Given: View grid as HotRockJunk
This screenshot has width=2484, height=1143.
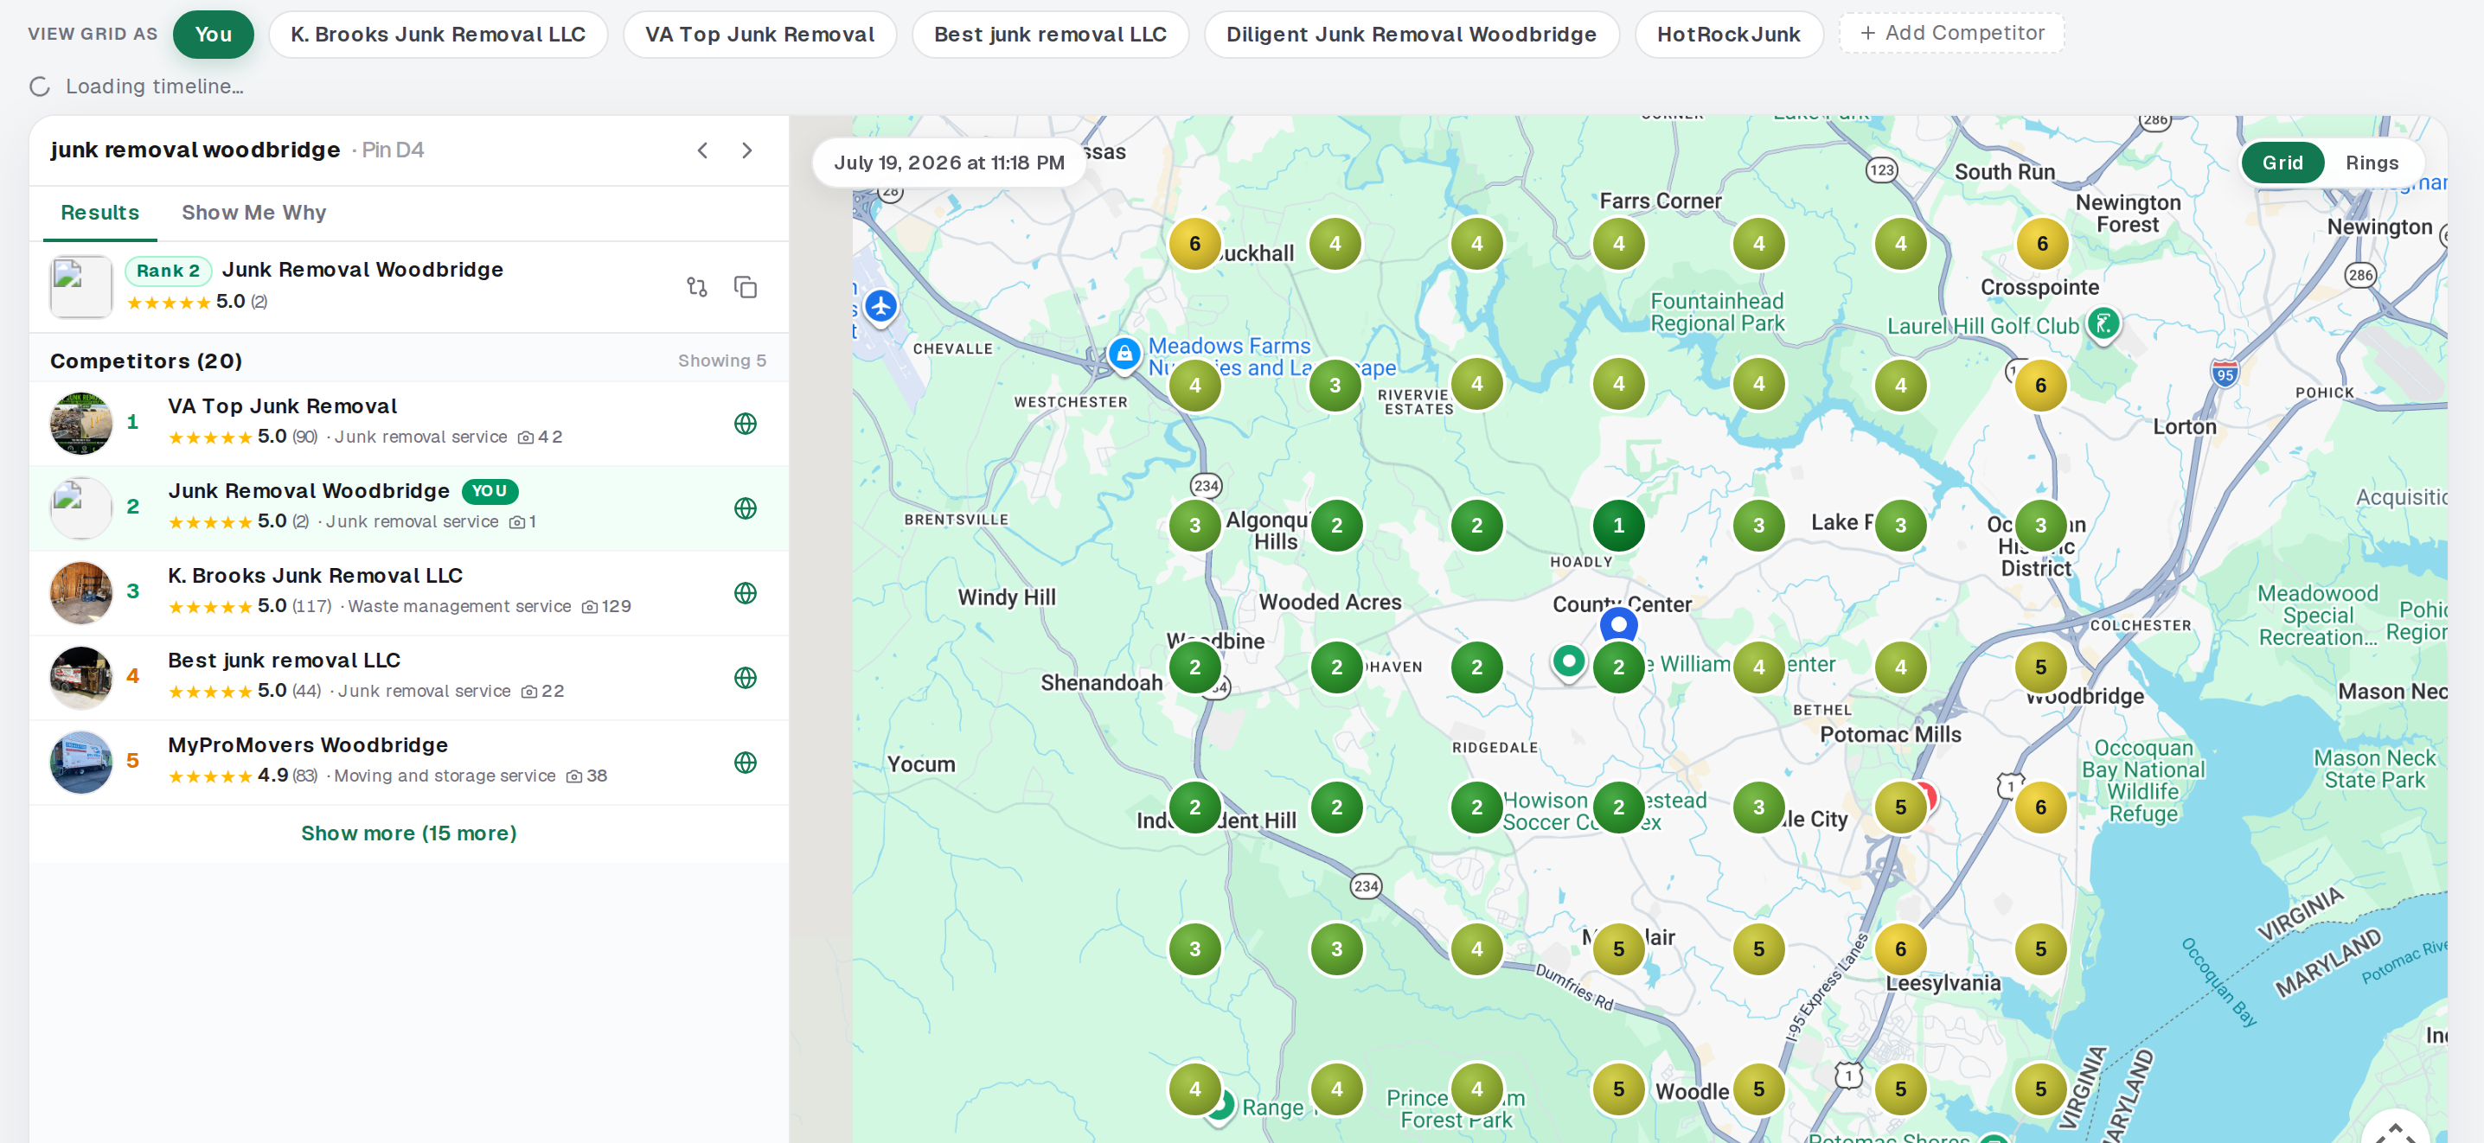Looking at the screenshot, I should [x=1728, y=35].
